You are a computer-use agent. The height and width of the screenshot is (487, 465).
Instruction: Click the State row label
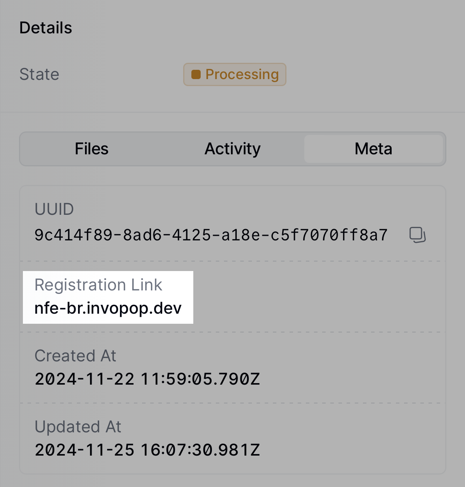39,74
